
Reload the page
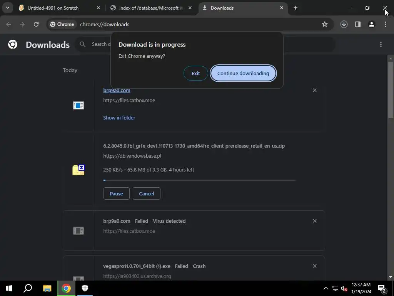[36, 24]
